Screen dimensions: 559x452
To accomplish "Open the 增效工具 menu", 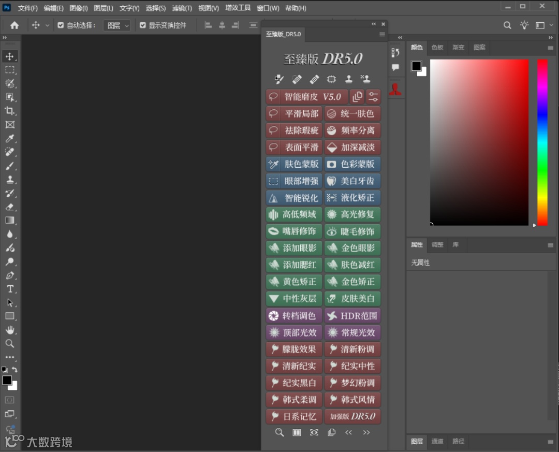I will [238, 8].
